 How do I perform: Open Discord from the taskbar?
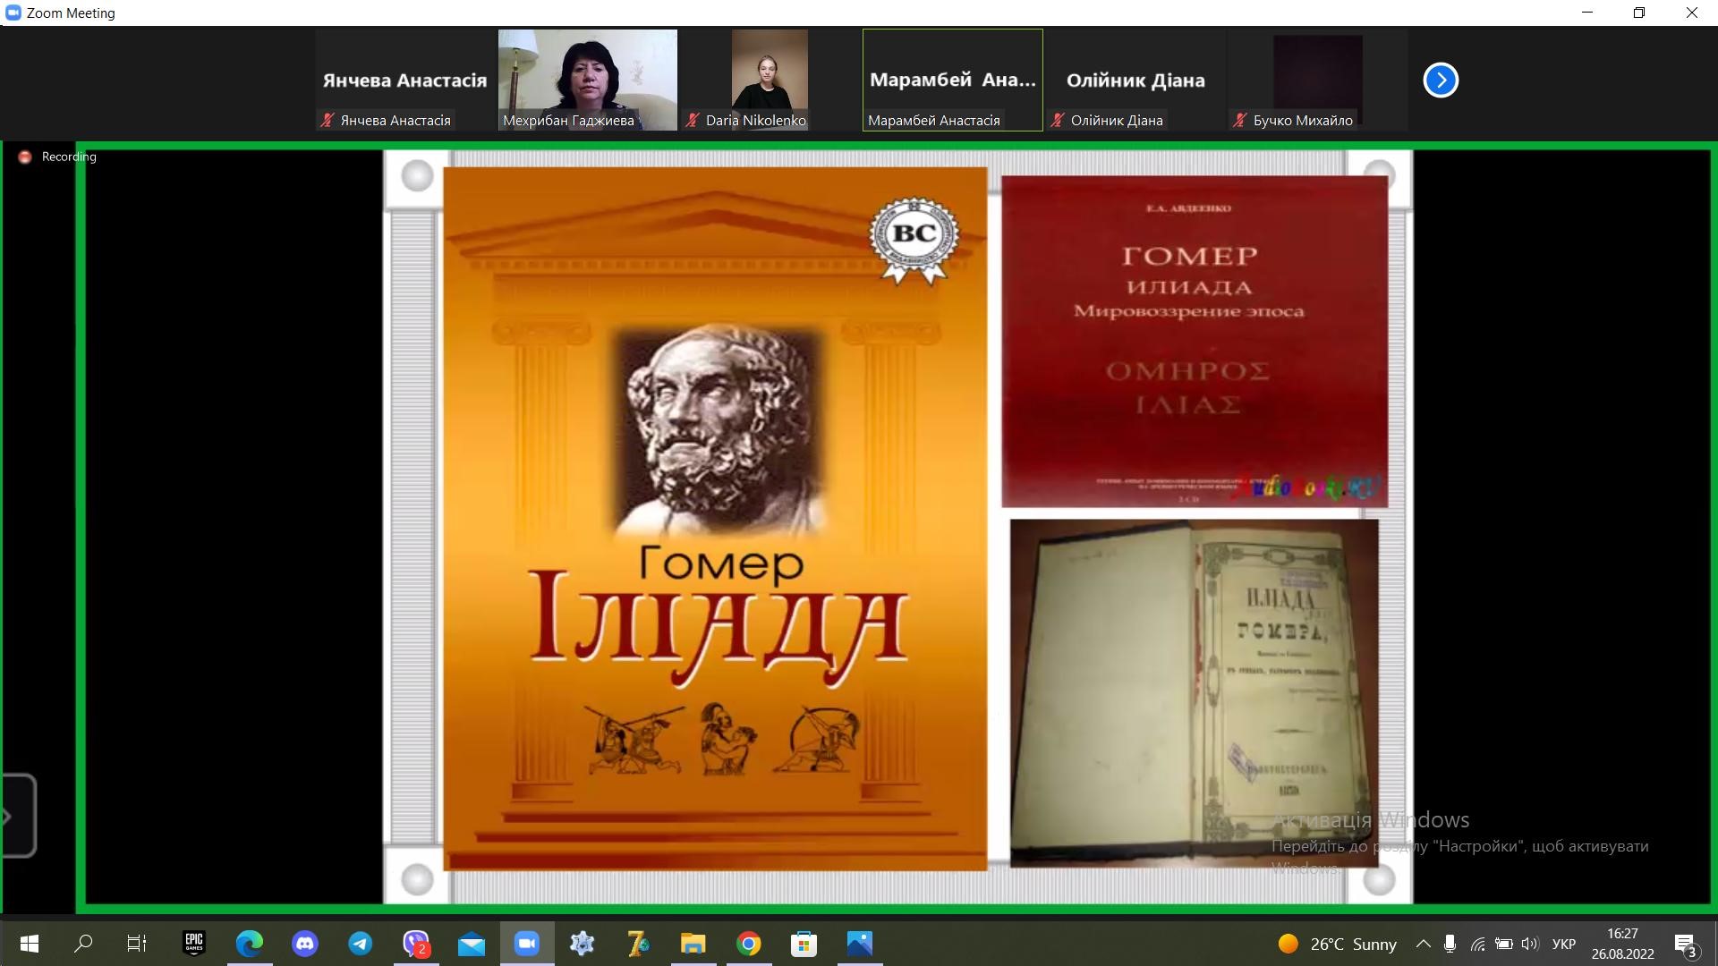[x=305, y=943]
